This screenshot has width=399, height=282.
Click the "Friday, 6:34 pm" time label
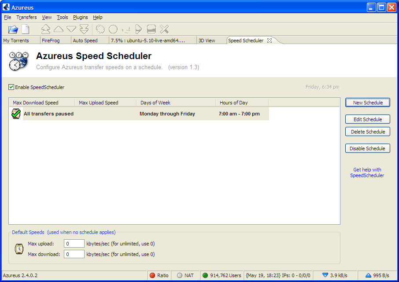coord(322,87)
